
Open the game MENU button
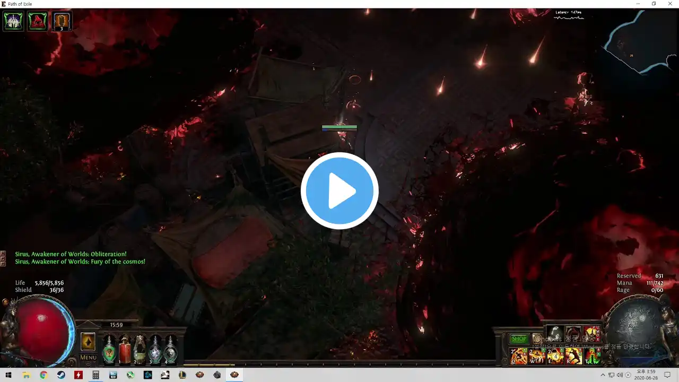[88, 358]
